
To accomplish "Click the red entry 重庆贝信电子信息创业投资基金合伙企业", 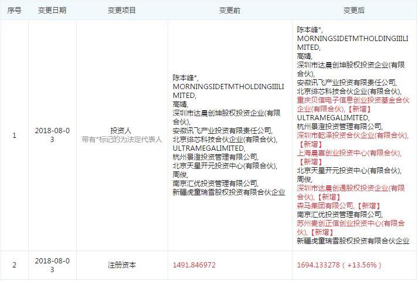I will (354, 104).
